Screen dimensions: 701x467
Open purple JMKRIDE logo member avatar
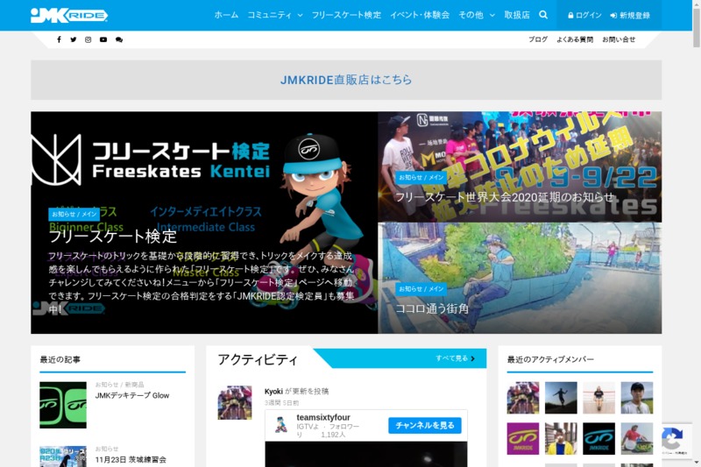pyautogui.click(x=523, y=439)
